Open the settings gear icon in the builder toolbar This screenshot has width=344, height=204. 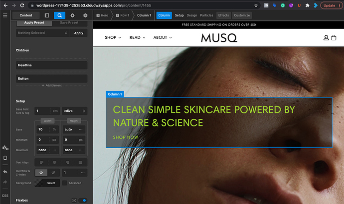click(73, 15)
